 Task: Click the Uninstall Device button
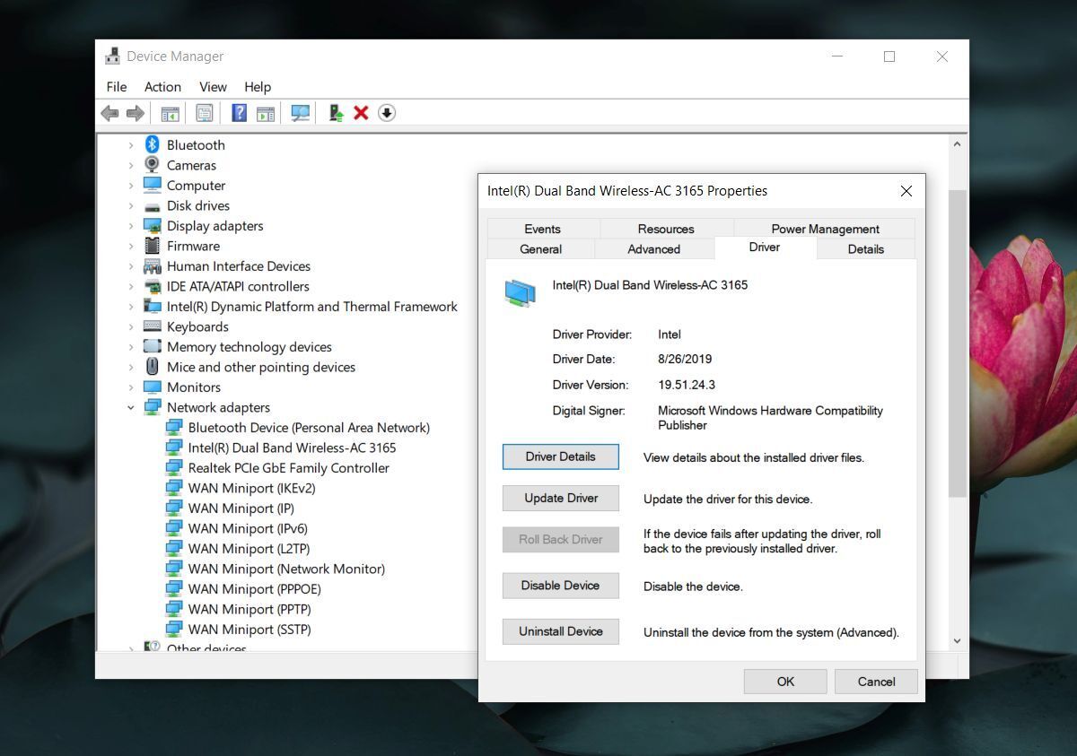point(561,631)
